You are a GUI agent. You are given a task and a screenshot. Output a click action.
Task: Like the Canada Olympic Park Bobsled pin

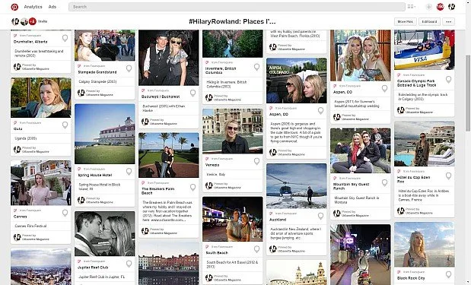(448, 80)
